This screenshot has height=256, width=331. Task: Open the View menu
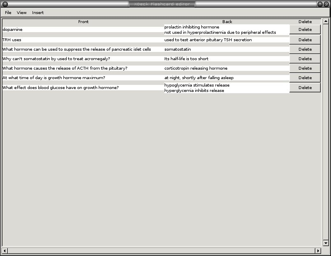(21, 13)
